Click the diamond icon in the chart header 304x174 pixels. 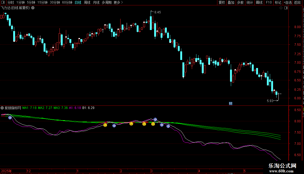281,8
